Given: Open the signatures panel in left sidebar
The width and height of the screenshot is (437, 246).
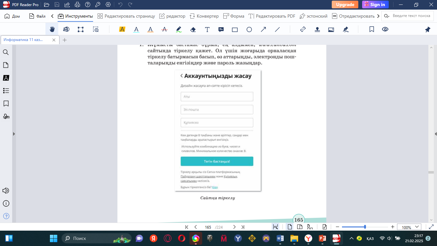Looking at the screenshot, I should click(6, 116).
